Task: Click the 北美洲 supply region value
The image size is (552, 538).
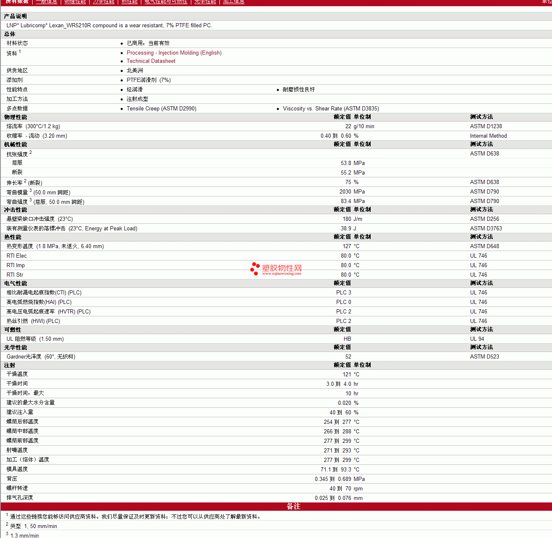Action: [x=135, y=71]
